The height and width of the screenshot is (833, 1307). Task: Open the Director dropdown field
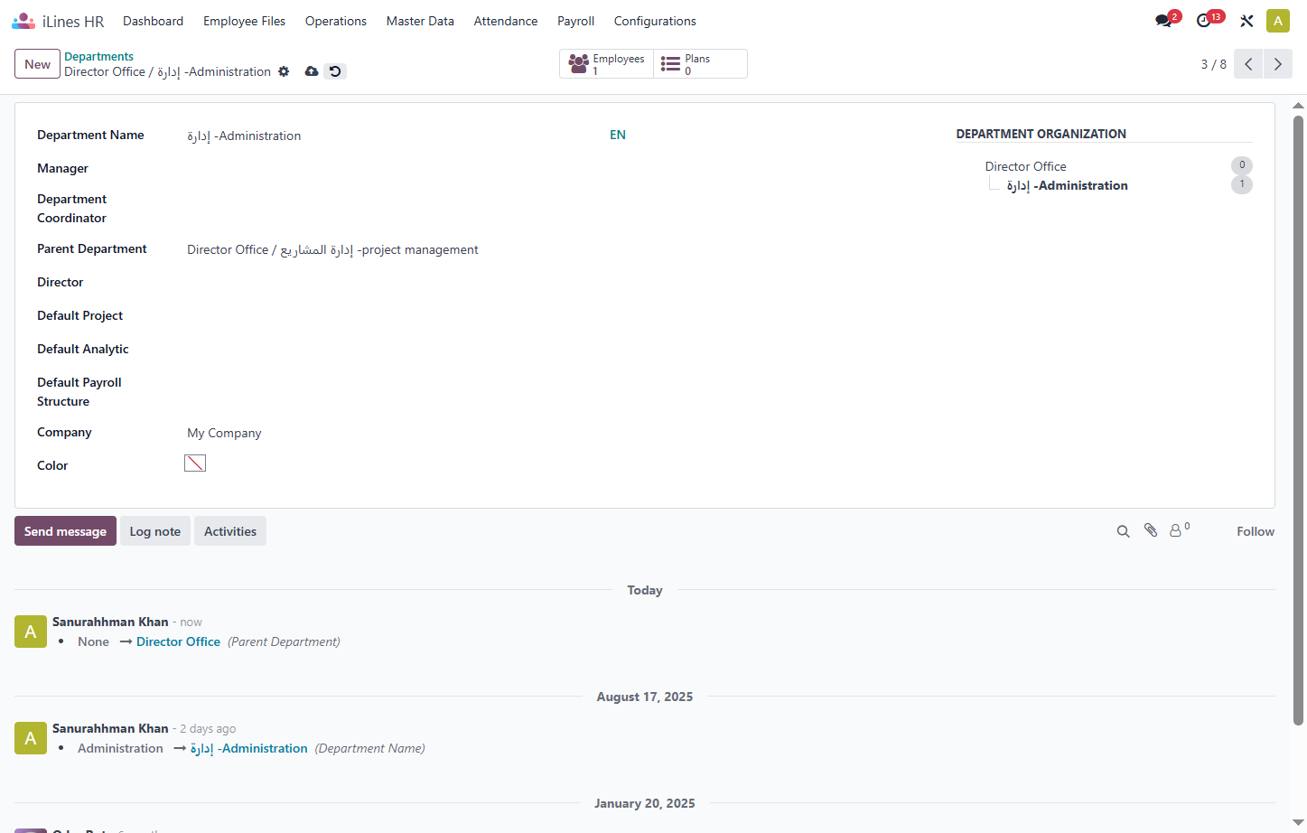[407, 283]
